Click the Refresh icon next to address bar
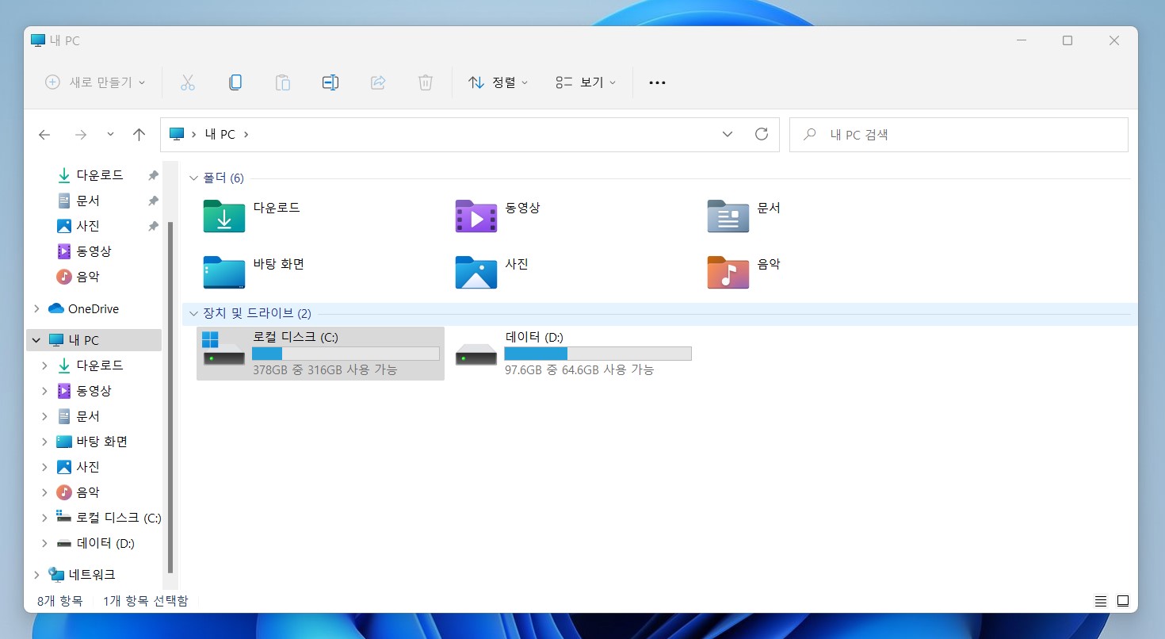The width and height of the screenshot is (1165, 639). tap(762, 134)
